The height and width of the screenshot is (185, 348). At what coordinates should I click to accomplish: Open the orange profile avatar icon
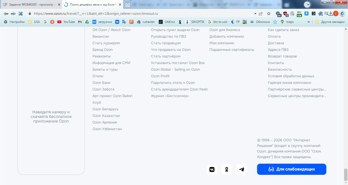(336, 14)
